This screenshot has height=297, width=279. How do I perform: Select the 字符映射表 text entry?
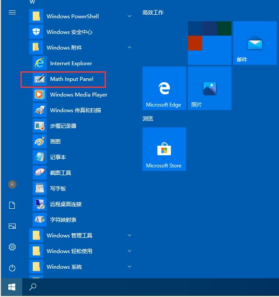(x=63, y=220)
